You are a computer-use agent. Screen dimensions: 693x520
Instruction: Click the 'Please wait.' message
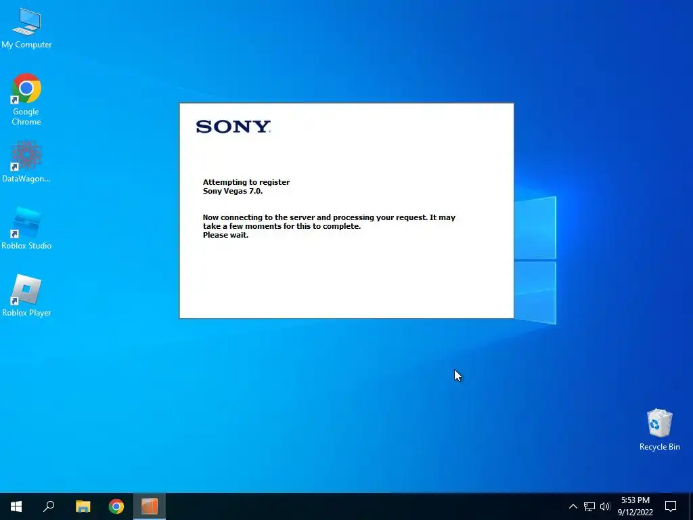[225, 235]
